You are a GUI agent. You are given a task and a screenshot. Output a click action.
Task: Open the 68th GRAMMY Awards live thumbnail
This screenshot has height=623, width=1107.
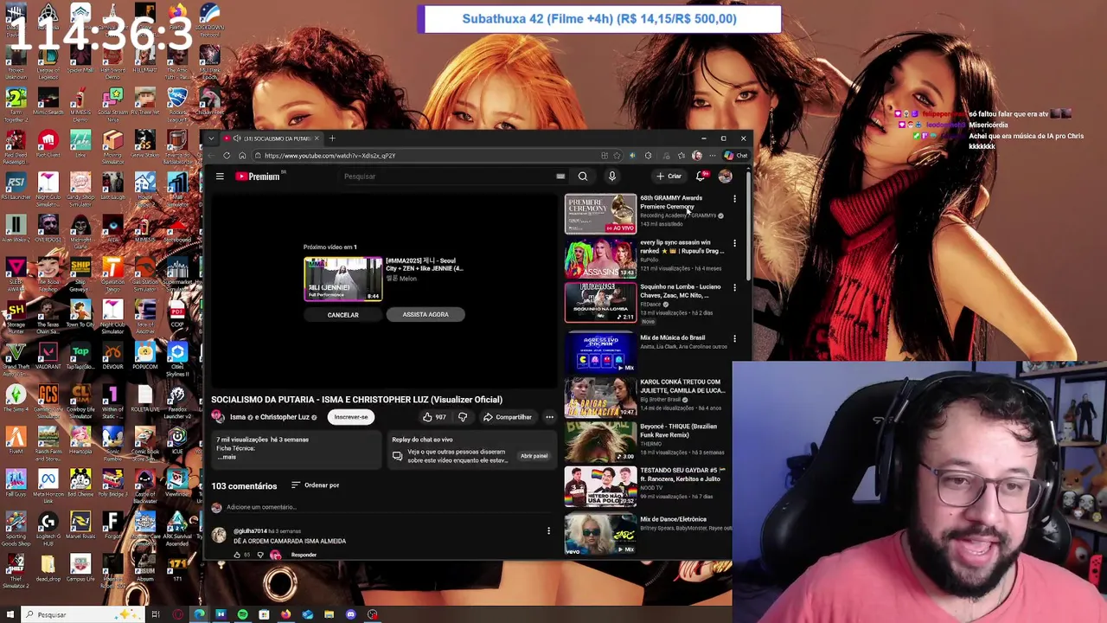tap(600, 214)
